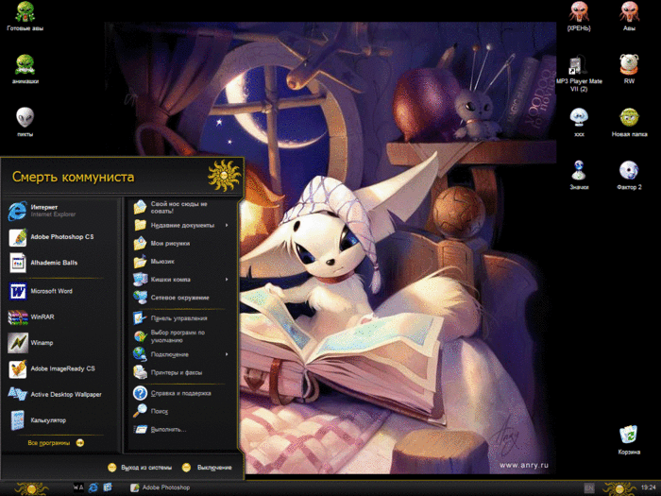Screen dimensions: 661x496
Task: Click Выключение shutdown button
Action: 207,468
